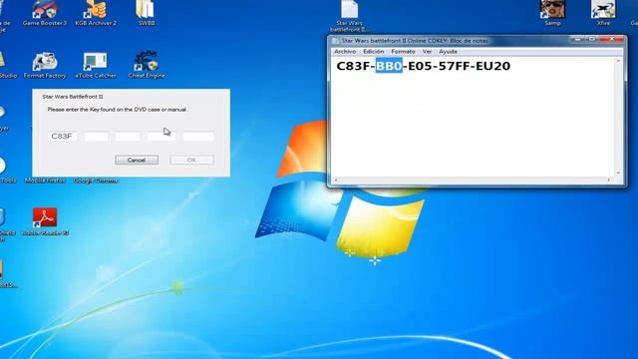Click the OK button in the key dialog
Viewport: 638px width, 359px height.
191,160
